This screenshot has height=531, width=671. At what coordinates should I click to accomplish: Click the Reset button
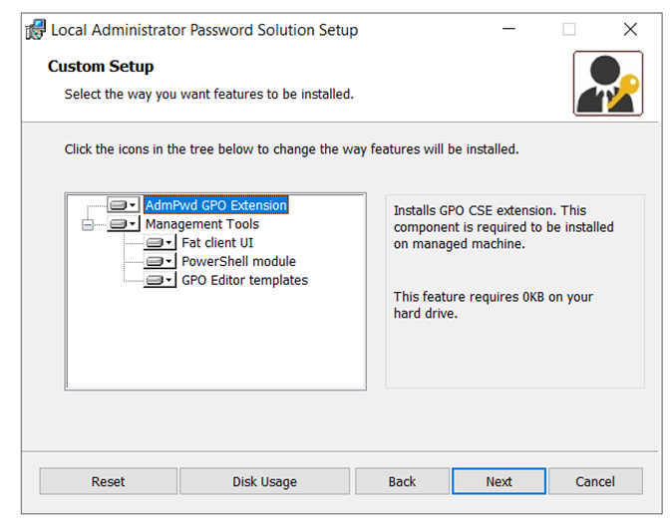pyautogui.click(x=109, y=481)
